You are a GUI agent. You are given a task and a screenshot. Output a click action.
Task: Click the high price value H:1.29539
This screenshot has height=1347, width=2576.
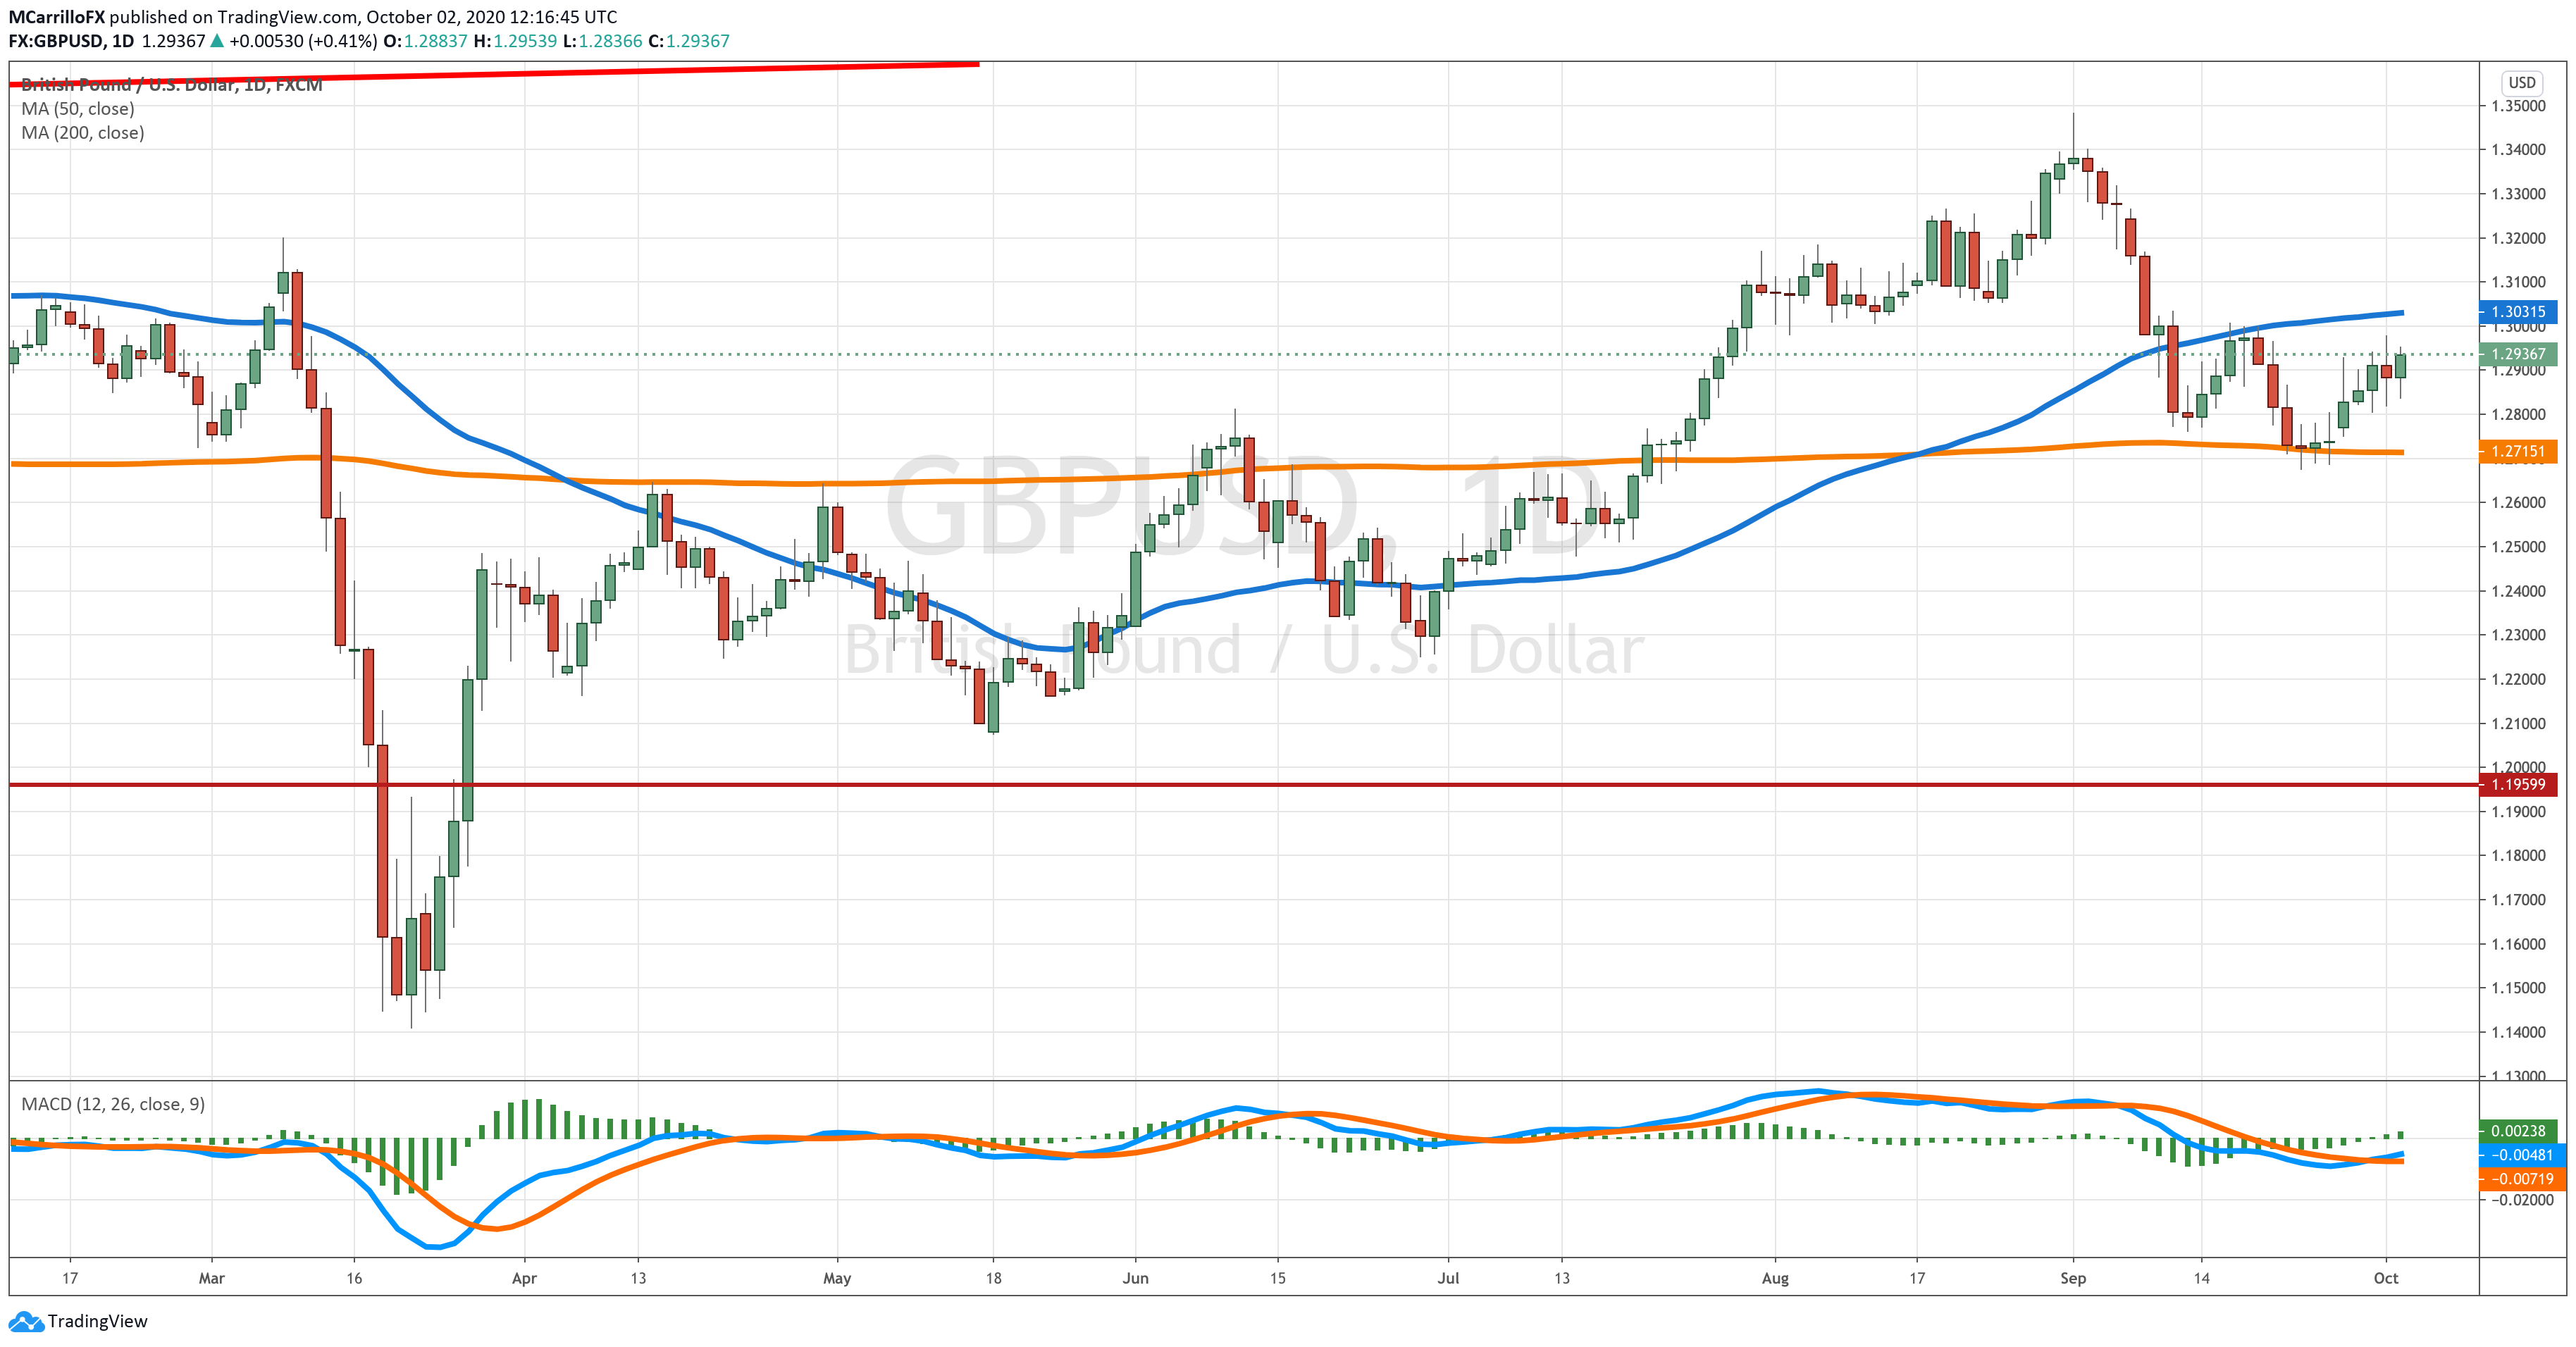[515, 41]
